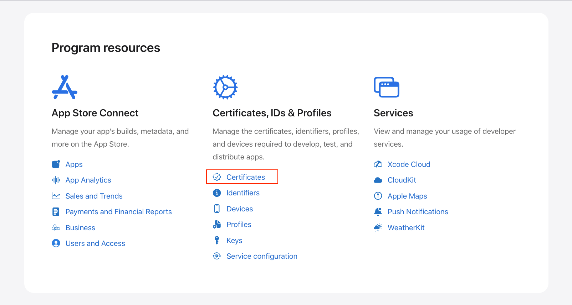This screenshot has height=305, width=572.
Task: Go to Sales and Trends
Action: point(94,196)
